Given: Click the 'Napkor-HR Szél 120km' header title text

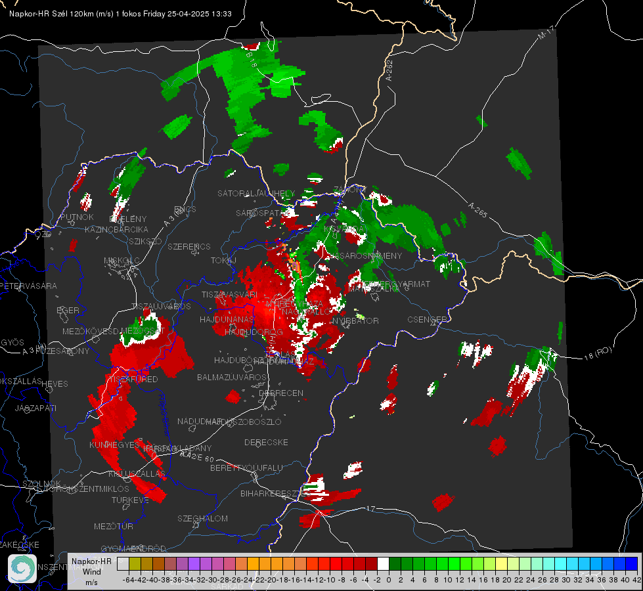Looking at the screenshot, I should click(x=51, y=14).
